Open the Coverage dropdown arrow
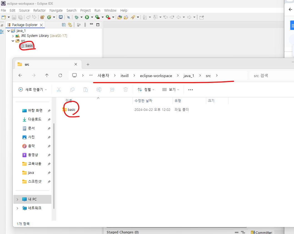The width and height of the screenshot is (294, 234). click(x=103, y=17)
